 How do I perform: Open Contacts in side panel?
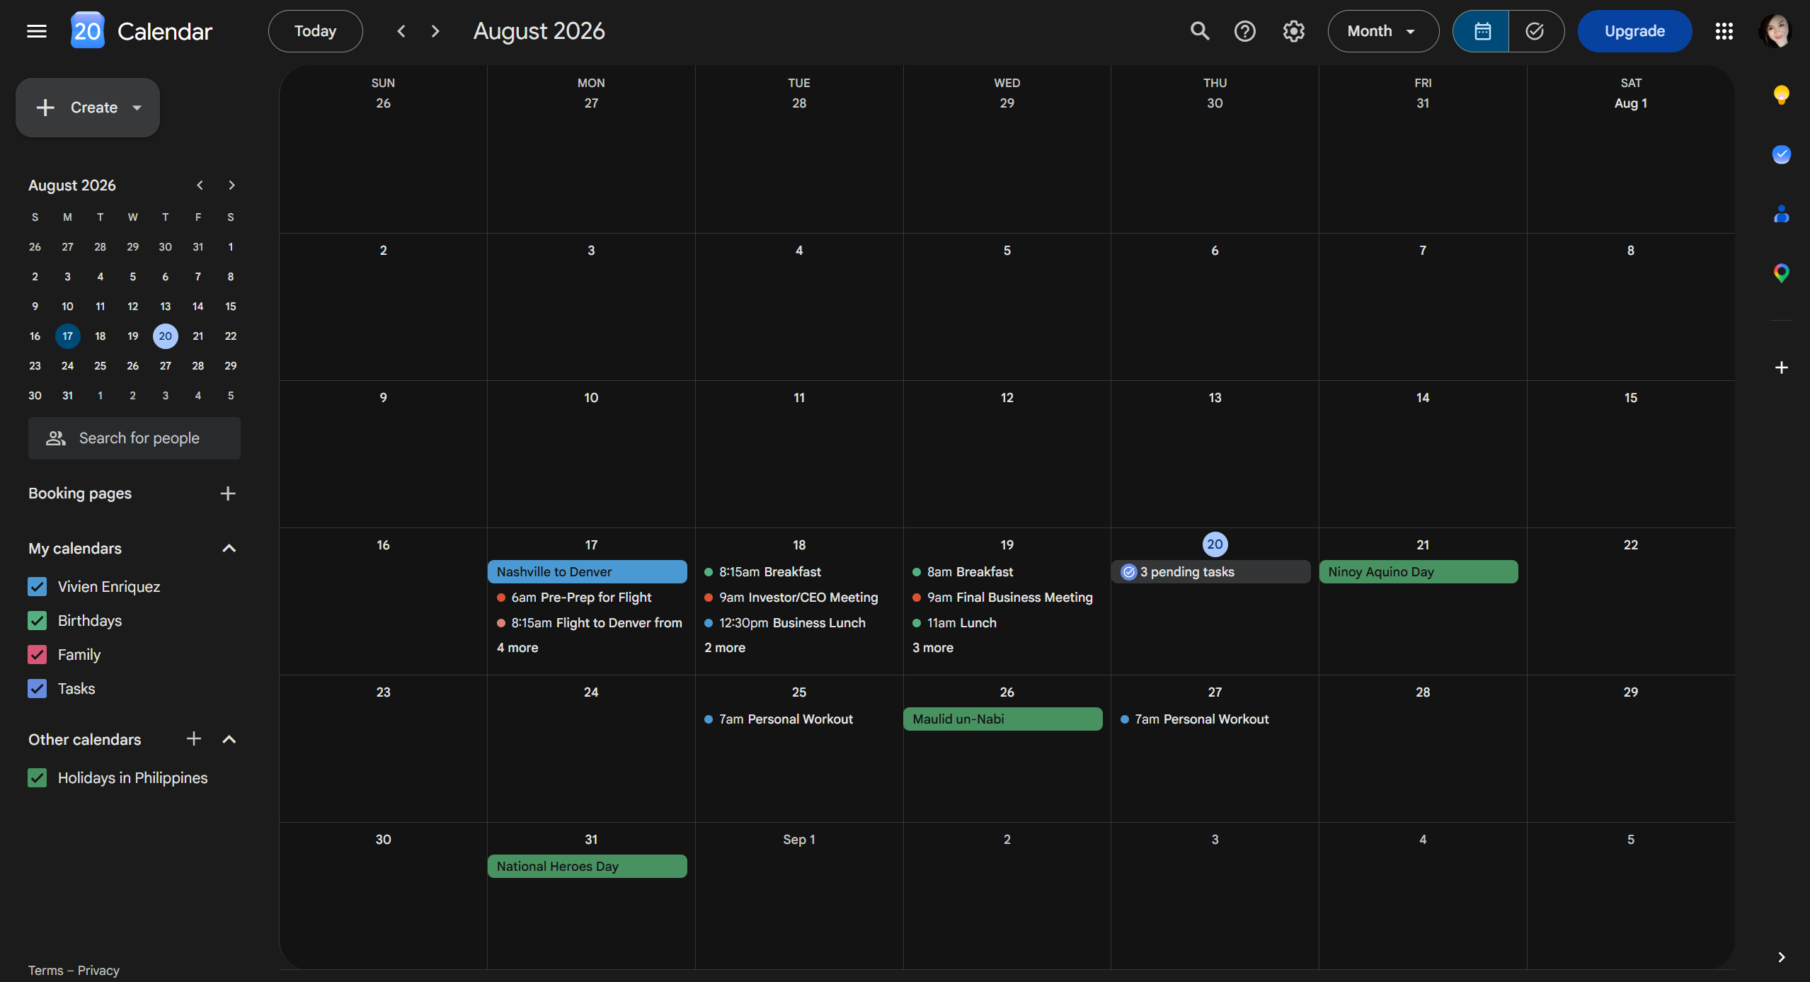tap(1782, 214)
